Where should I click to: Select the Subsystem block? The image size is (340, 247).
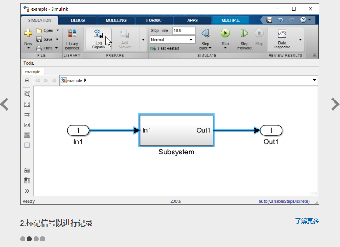(x=176, y=130)
